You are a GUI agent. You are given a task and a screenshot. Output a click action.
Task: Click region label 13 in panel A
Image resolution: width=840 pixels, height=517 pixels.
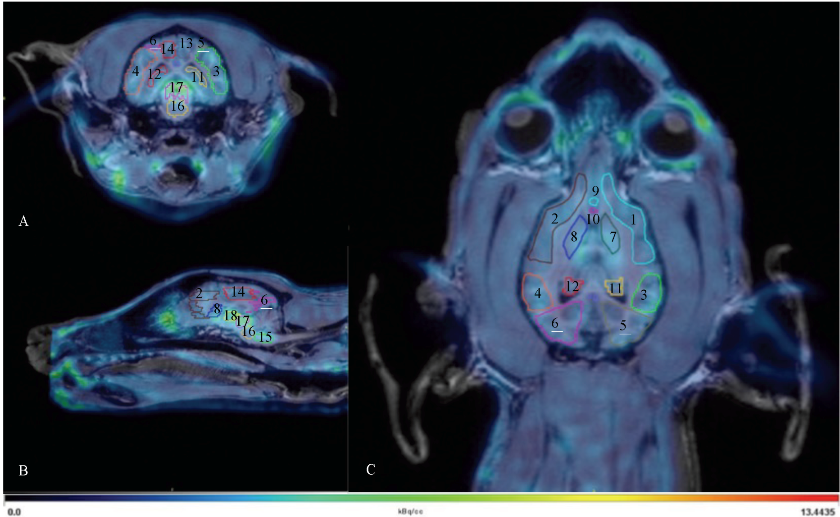[x=186, y=44]
